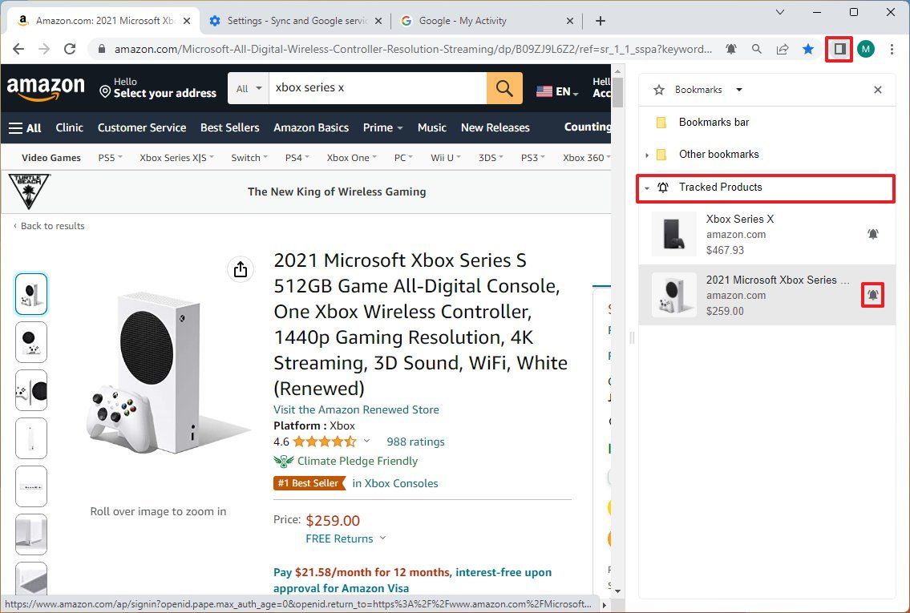Click the bookmark star in the address bar
The image size is (910, 613).
click(x=808, y=49)
